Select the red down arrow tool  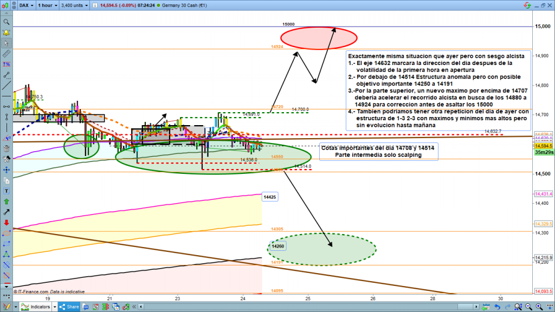[7, 223]
